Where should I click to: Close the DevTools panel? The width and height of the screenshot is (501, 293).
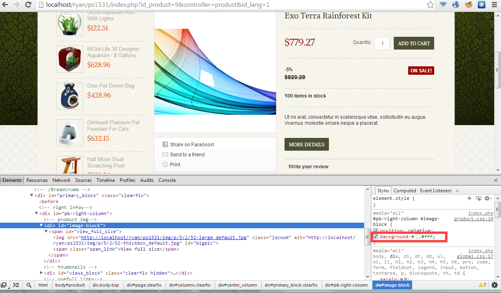[x=495, y=180]
